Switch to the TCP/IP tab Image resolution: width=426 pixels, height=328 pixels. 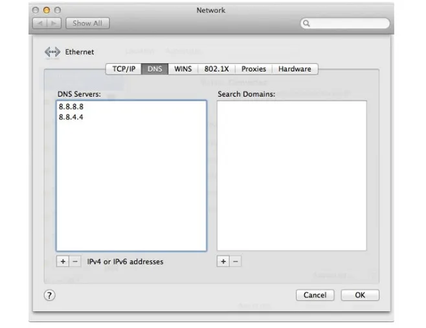coord(124,69)
